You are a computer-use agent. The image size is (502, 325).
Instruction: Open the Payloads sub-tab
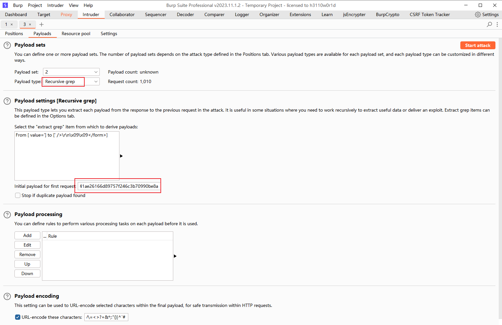[42, 33]
